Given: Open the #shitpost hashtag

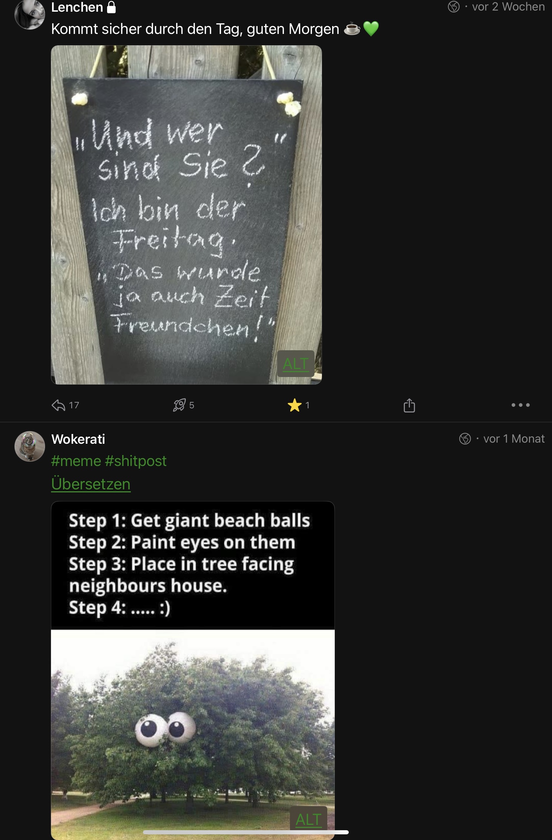Looking at the screenshot, I should pos(136,461).
